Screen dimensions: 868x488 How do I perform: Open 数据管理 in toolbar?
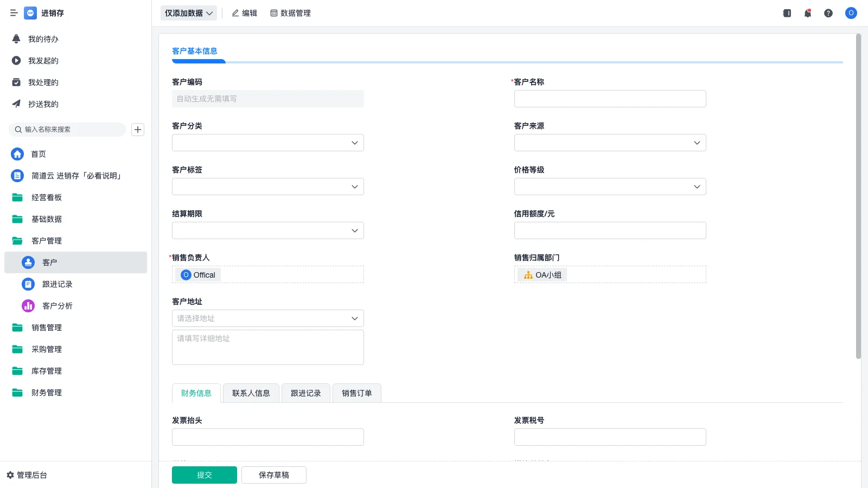[290, 13]
